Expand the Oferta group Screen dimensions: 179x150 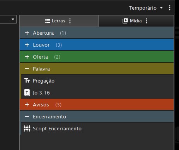pyautogui.click(x=27, y=57)
